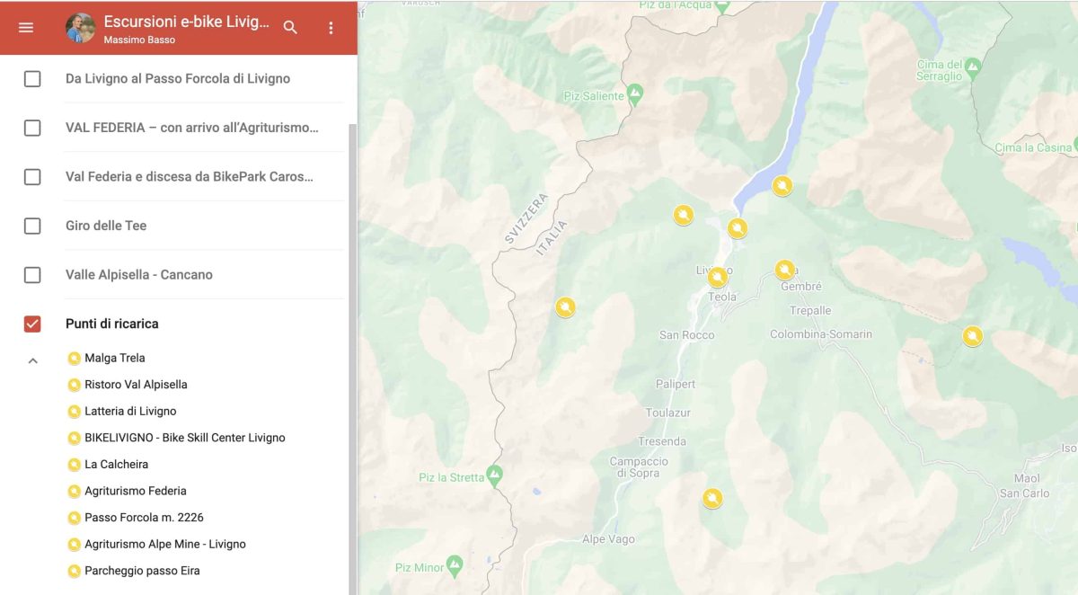Select the Agriturismo Federia charging icon
Viewport: 1078px width, 595px height.
click(x=73, y=491)
